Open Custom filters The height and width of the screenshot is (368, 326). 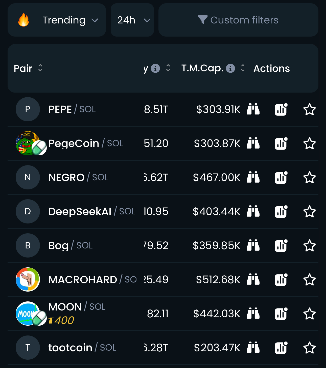click(x=238, y=20)
